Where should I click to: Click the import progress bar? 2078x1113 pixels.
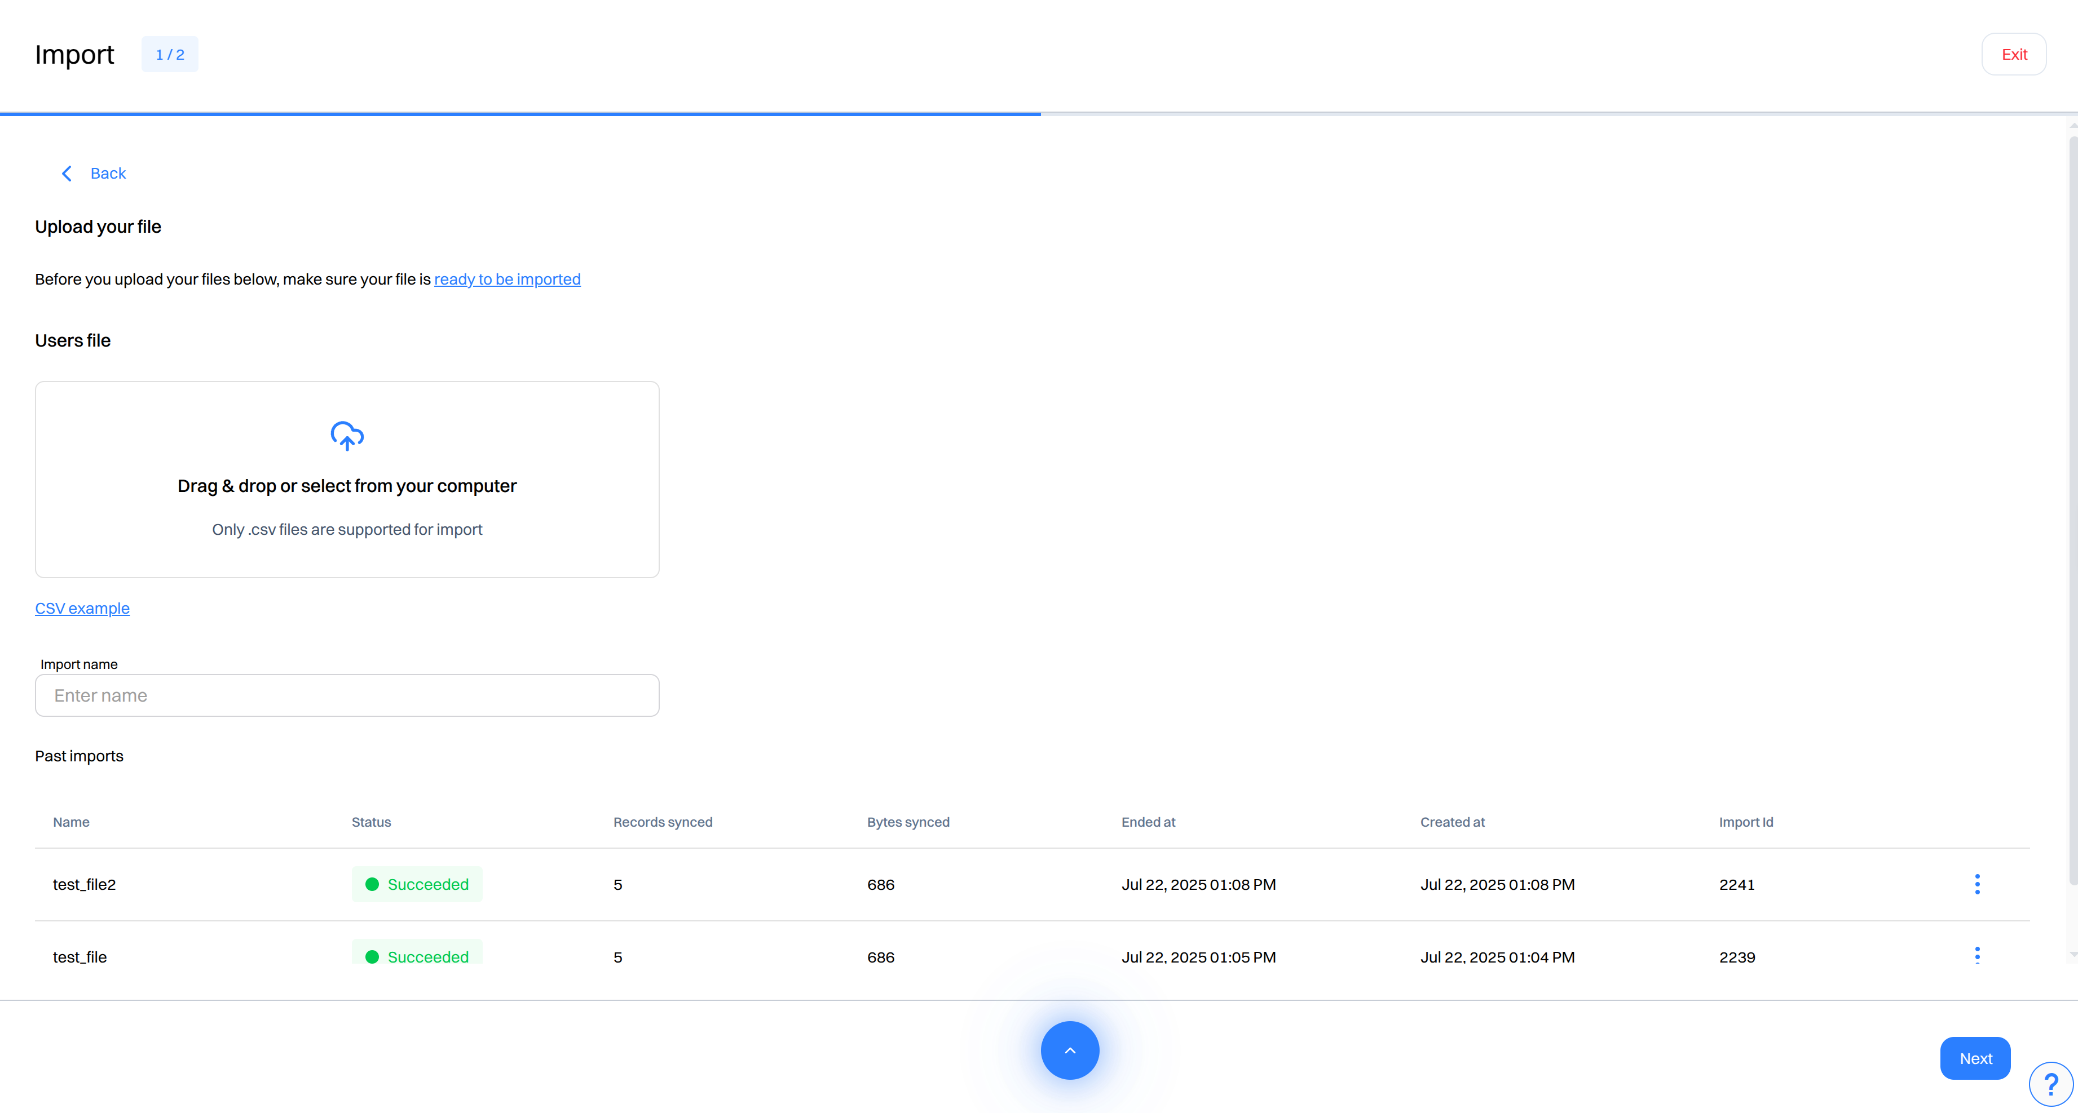coord(1039,114)
